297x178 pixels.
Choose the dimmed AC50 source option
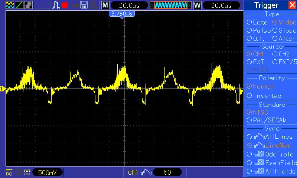coord(257,70)
